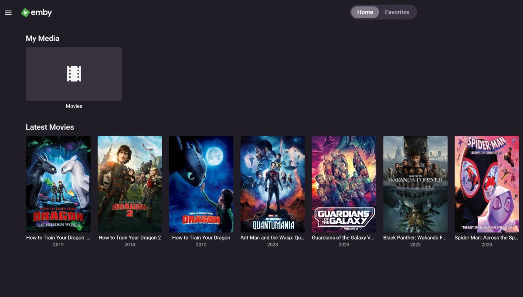
Task: Click the title text 'Ant-Man and the Wasp: Qu...'
Action: pos(273,238)
